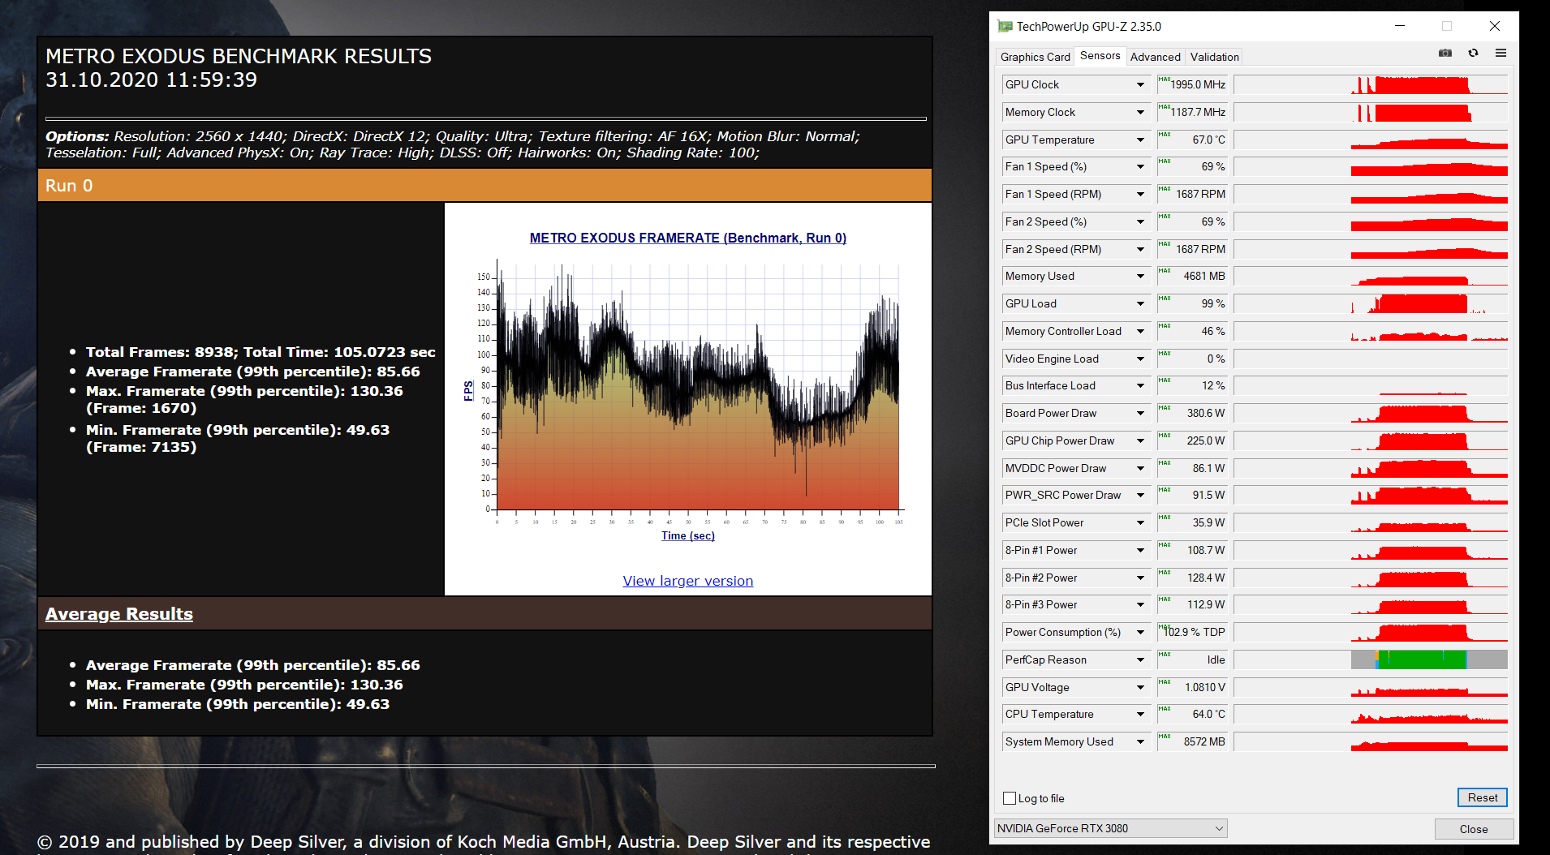This screenshot has height=855, width=1550.
Task: Expand the 8-Pin #2 Power dropdown
Action: pos(1140,578)
